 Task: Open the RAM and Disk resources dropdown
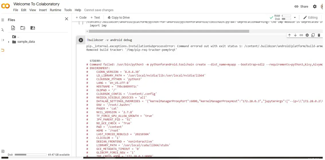(x=294, y=17)
